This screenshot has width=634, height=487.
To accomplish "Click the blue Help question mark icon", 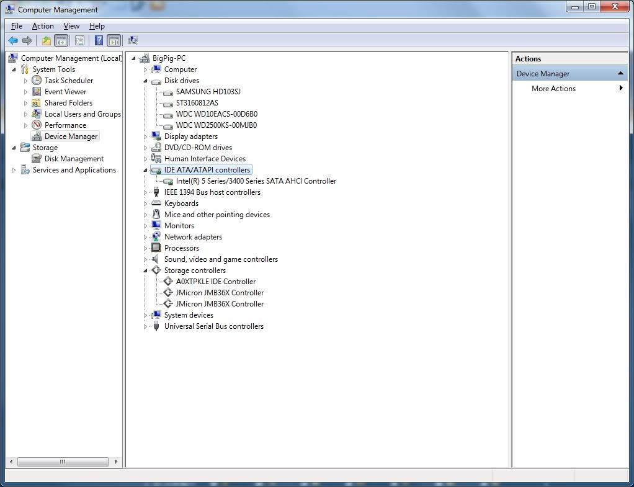I will [x=99, y=40].
